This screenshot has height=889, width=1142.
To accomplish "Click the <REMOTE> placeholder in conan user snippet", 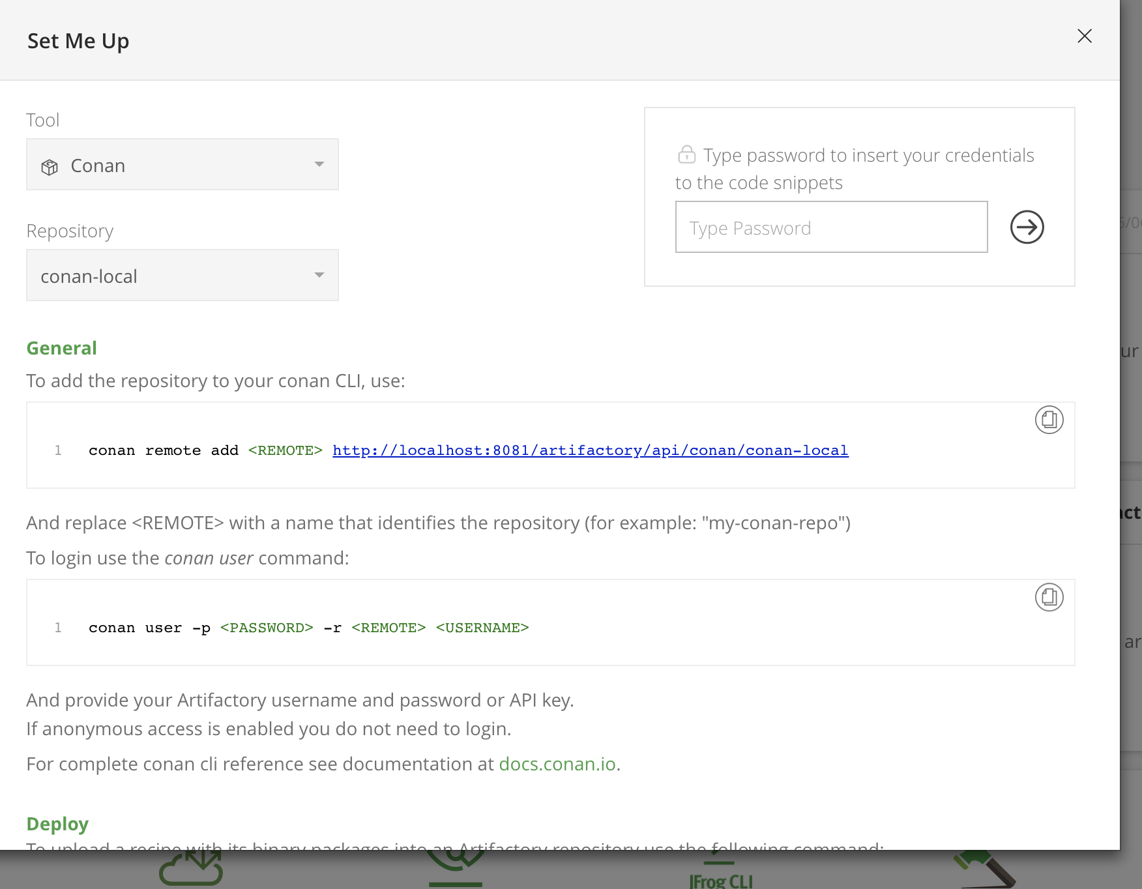I will pos(388,628).
